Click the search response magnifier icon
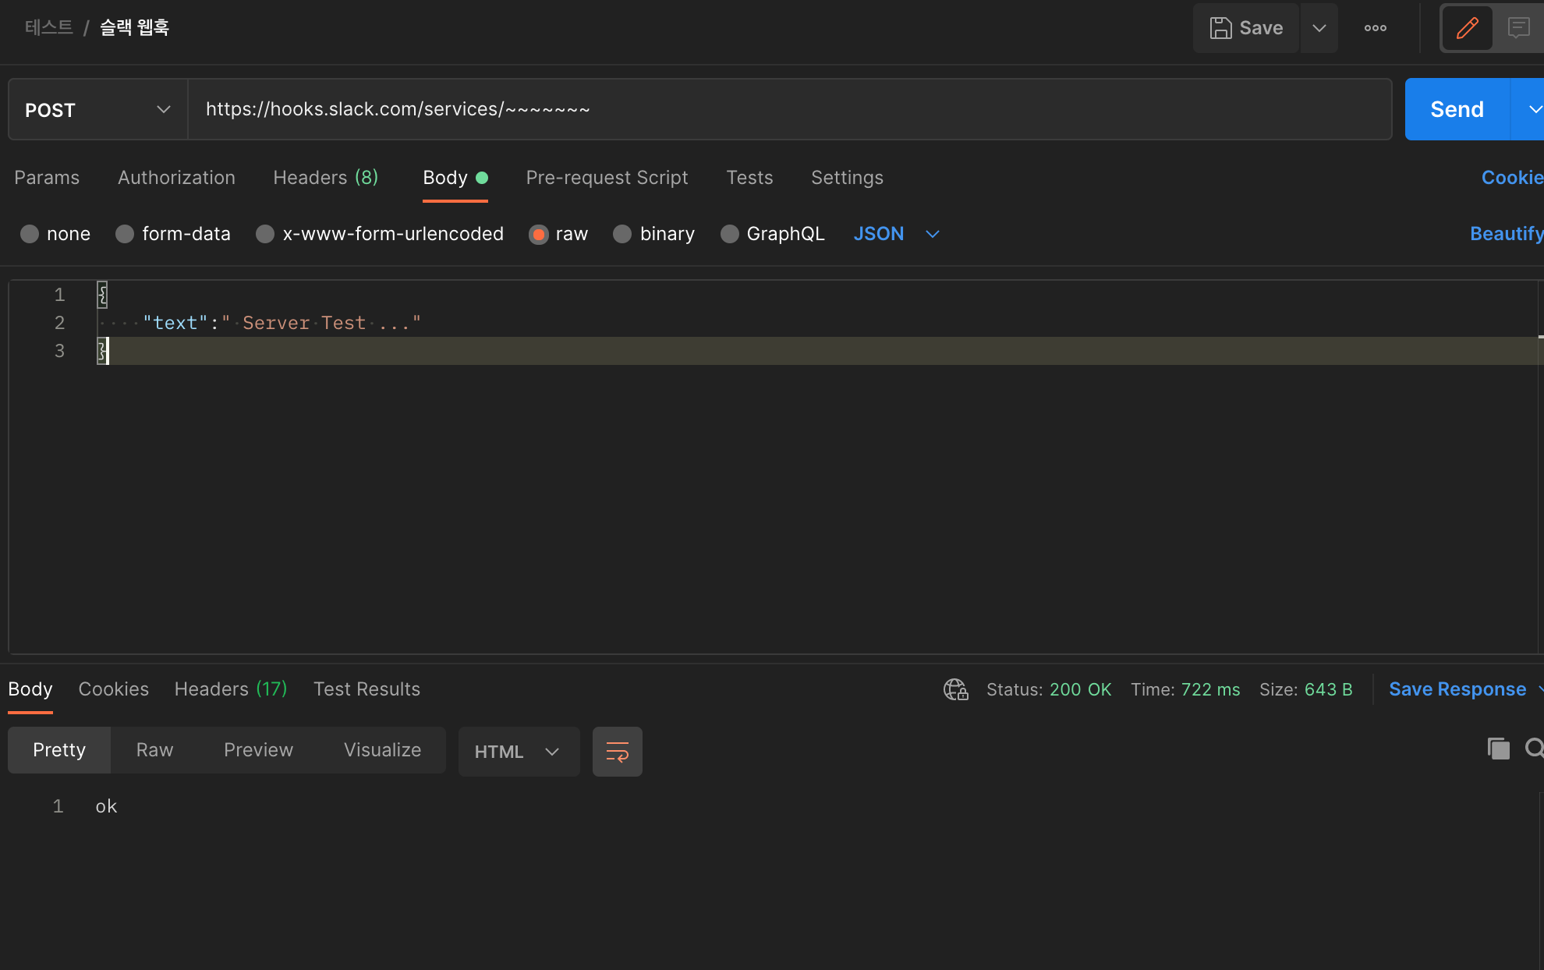The width and height of the screenshot is (1544, 970). coord(1533,749)
